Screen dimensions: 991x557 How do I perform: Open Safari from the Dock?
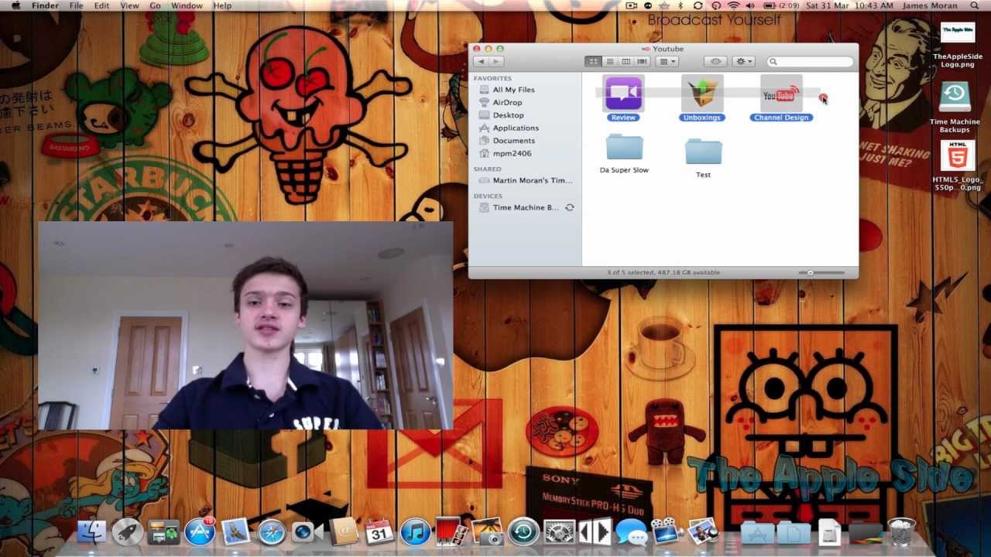click(x=272, y=531)
